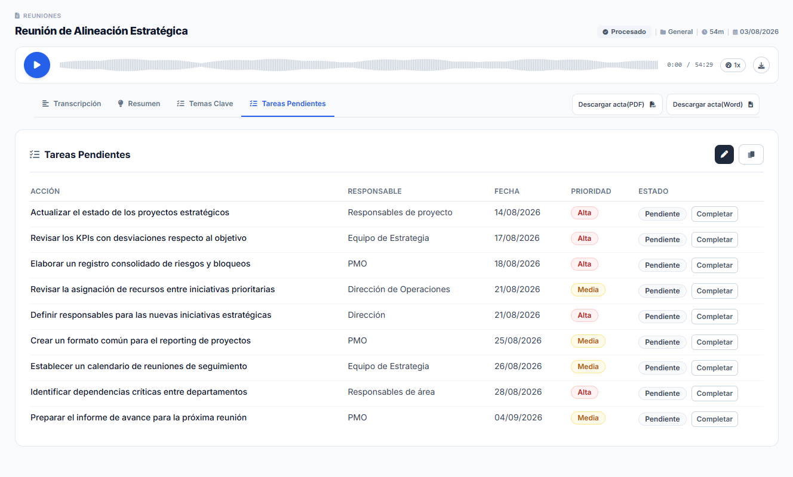Click date 17/08/2026
Image resolution: width=793 pixels, height=477 pixels.
517,238
